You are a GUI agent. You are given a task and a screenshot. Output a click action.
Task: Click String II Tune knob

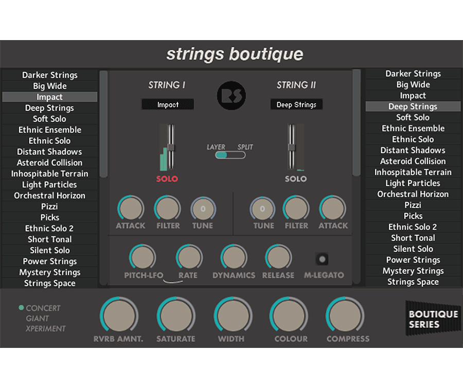[x=262, y=209]
